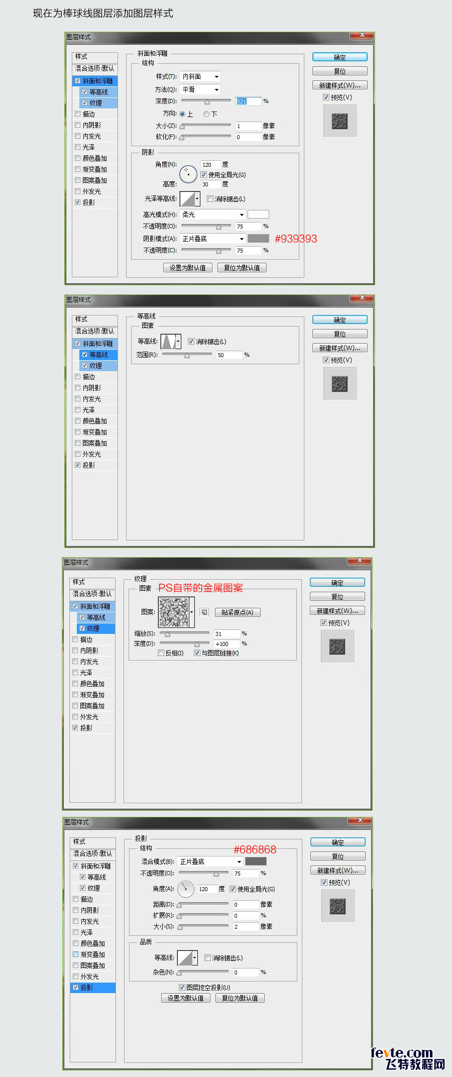The image size is (452, 1077).
Task: Click the dark gray 混合模式 color swatch in the 投影 dialog
Action: point(256,861)
